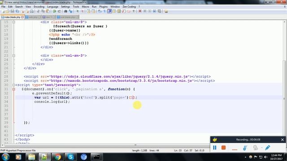
Task: Close the recording panel with X
Action: point(282,140)
